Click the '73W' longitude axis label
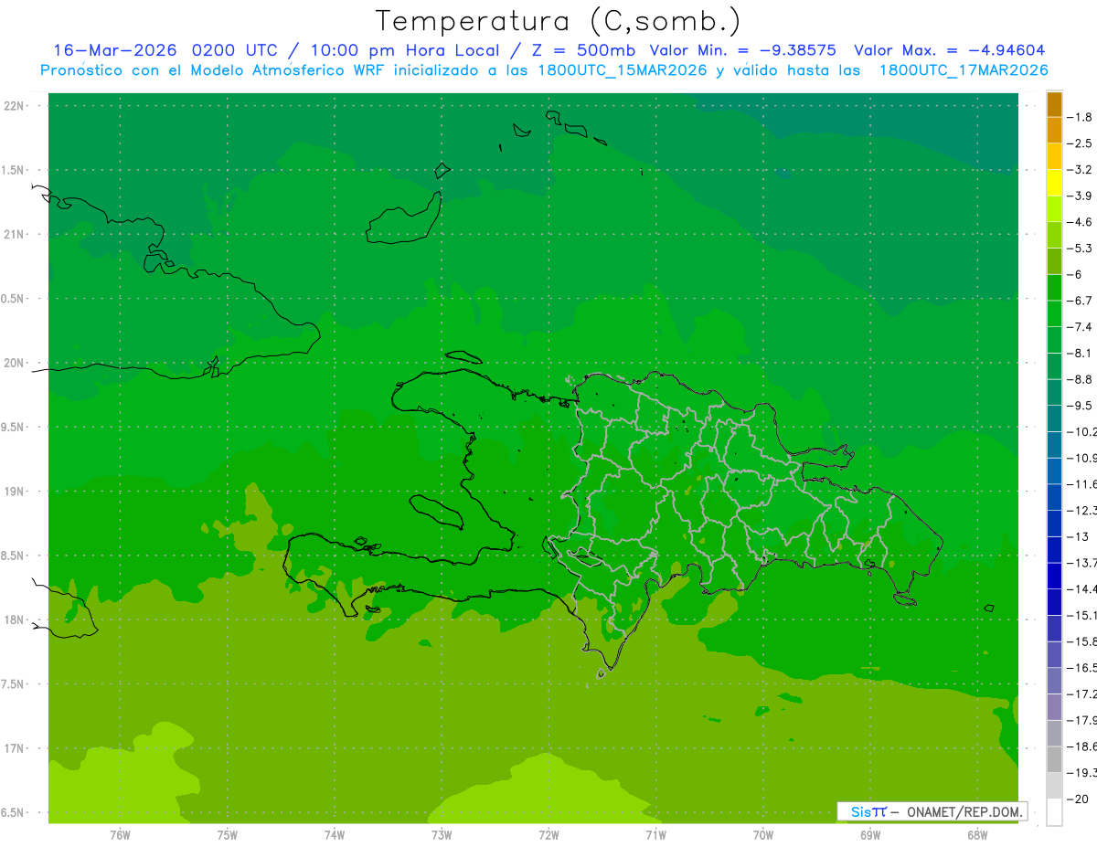Screen dimensions: 1097x847 (x=442, y=834)
